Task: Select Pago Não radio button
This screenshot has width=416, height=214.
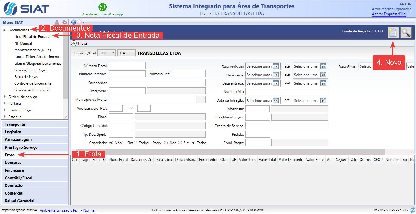Action: click(x=166, y=143)
